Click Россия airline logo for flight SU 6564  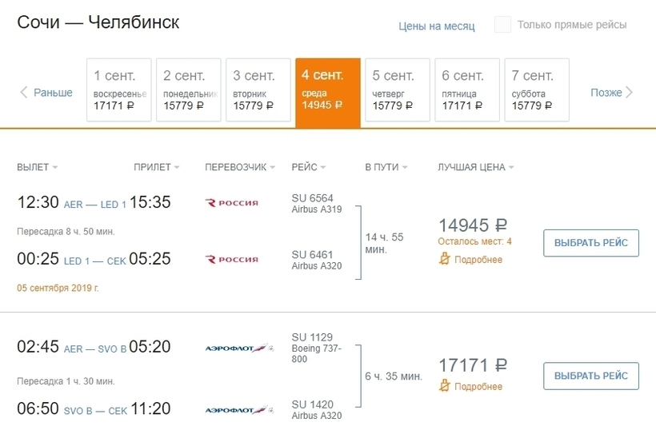click(x=232, y=203)
